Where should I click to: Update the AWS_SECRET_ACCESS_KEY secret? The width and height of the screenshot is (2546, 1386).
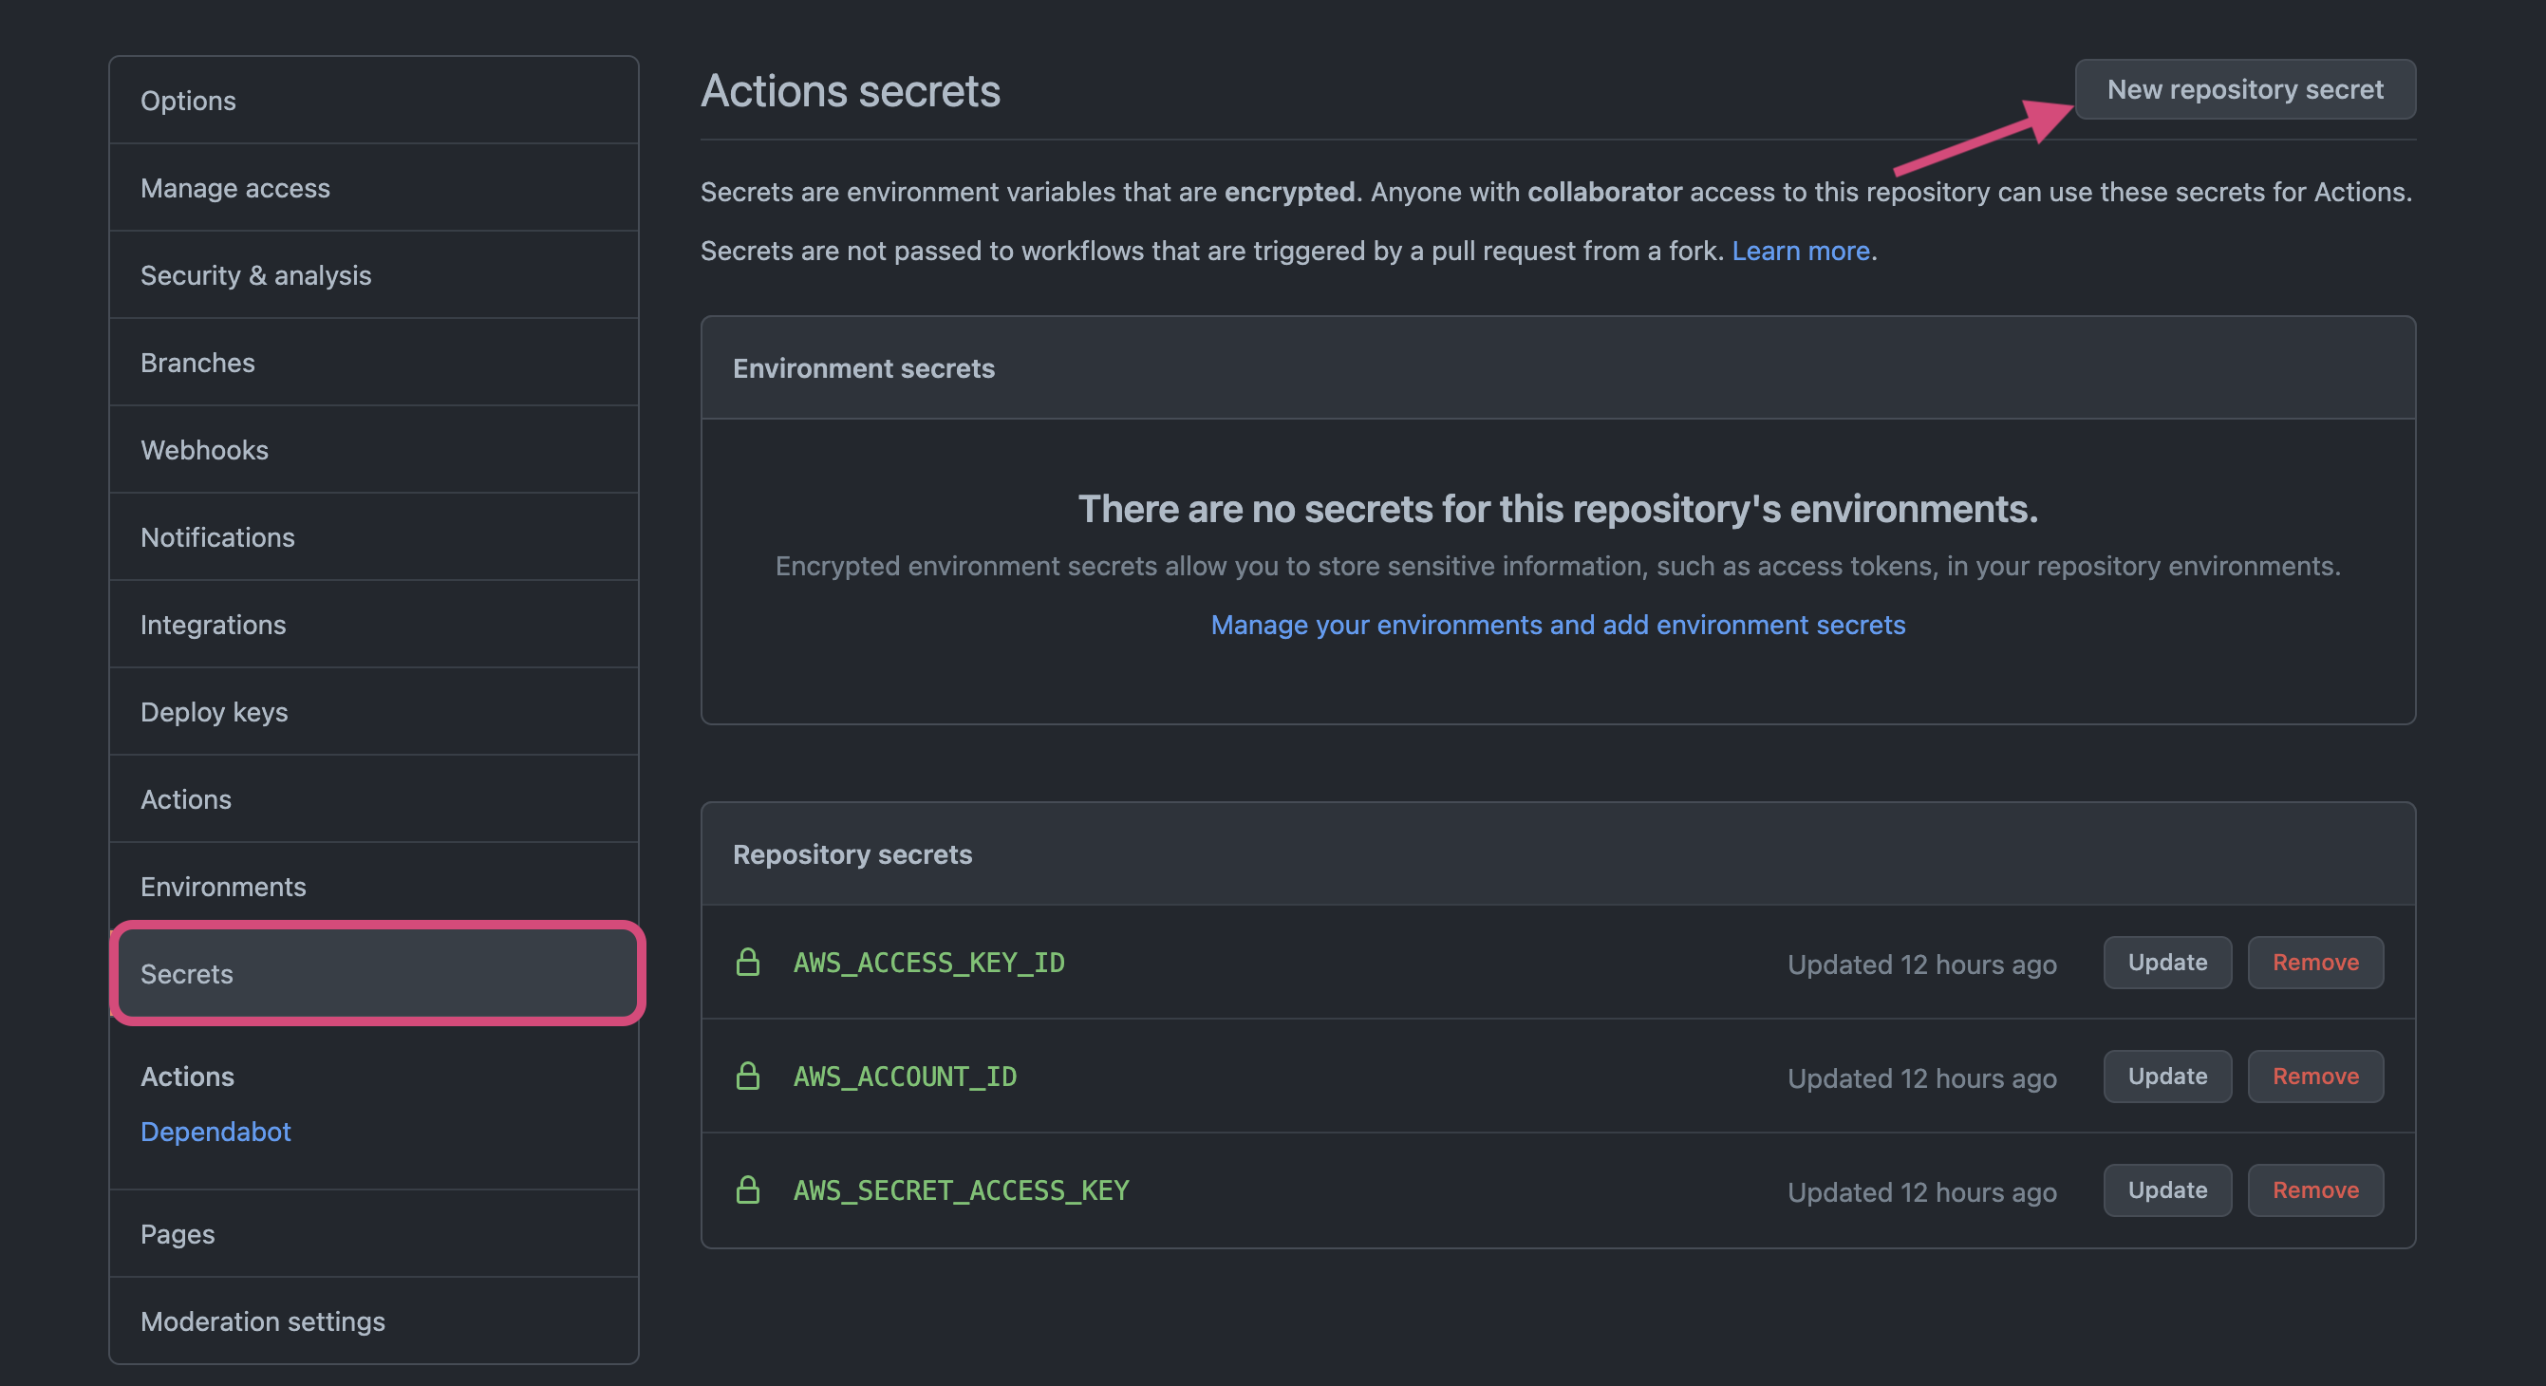[x=2166, y=1189]
